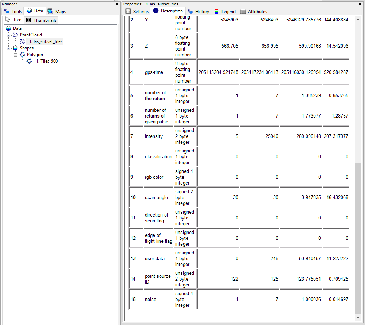Click the scan angle minimum value -30
Image resolution: width=365 pixels, height=325 pixels.
235,198
